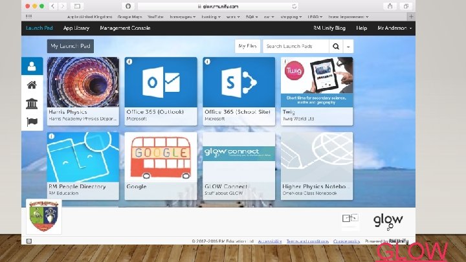466x262 pixels.
Task: Open favorites grid icon in bookmarks bar
Action: click(29, 16)
